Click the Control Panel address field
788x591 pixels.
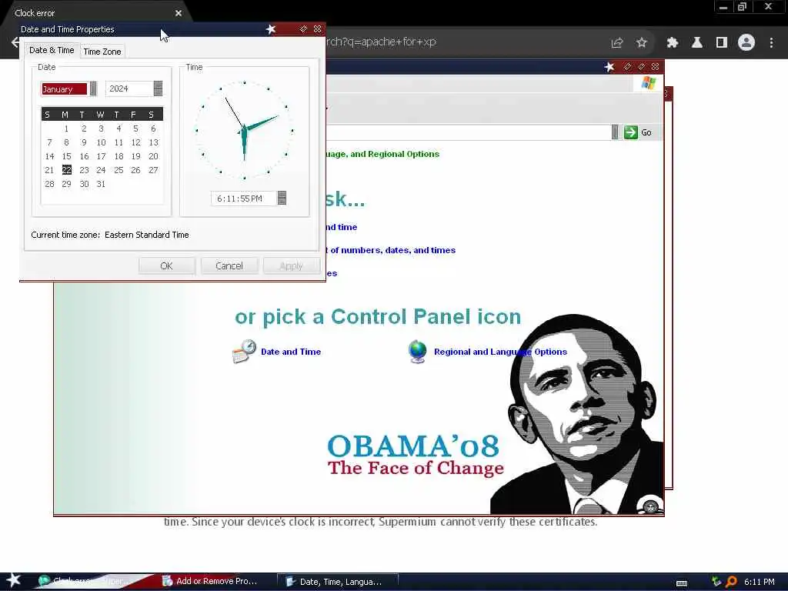(468, 132)
